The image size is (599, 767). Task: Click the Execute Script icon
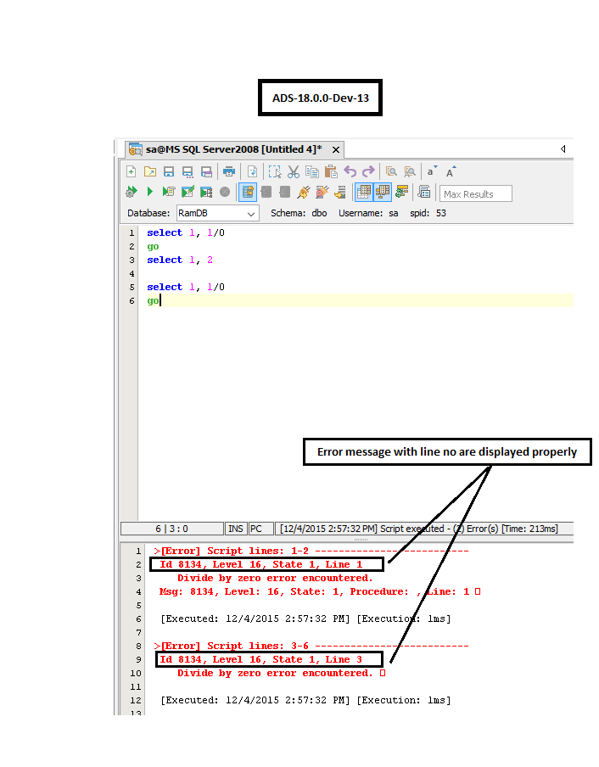click(169, 192)
